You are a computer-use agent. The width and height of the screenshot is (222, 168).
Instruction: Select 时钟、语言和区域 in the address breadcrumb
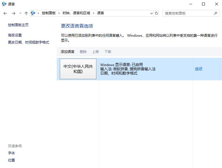(x=76, y=13)
